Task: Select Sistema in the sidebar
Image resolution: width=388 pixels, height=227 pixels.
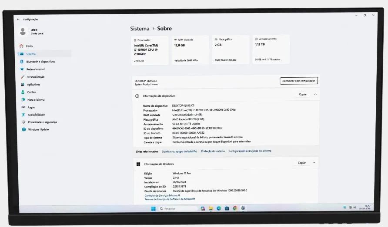Action: pos(44,54)
